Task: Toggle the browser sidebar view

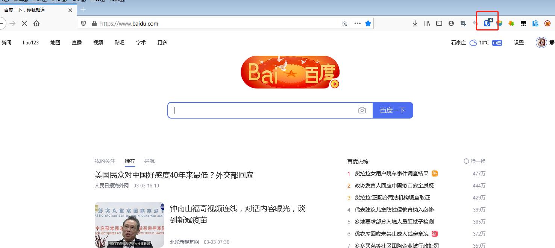Action: [x=439, y=23]
